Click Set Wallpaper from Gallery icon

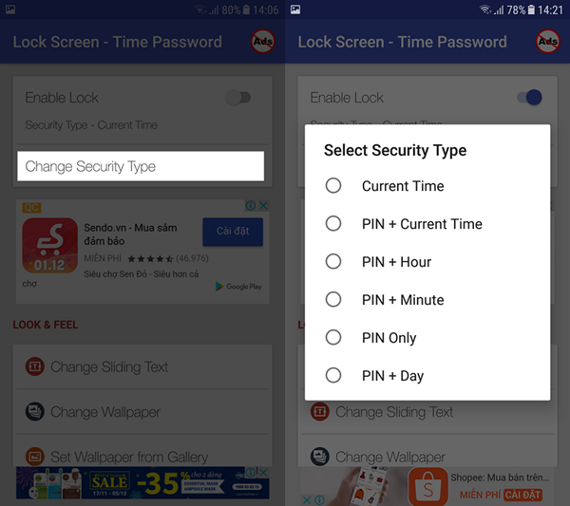point(35,457)
